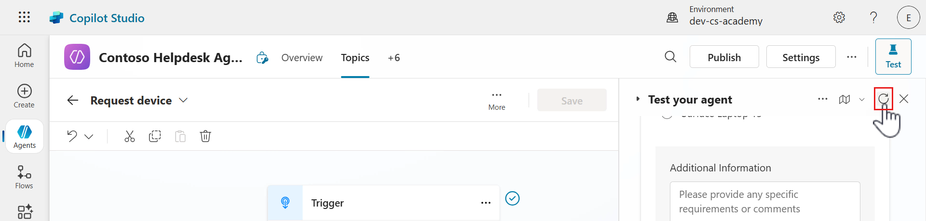The image size is (926, 221).
Task: Open the Trigger node options menu
Action: click(486, 203)
